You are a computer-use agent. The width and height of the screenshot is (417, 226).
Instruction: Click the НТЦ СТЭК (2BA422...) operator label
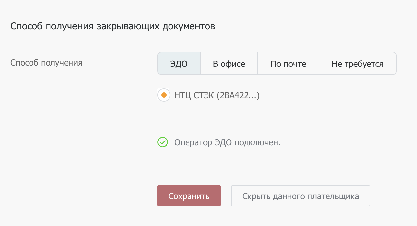point(217,95)
